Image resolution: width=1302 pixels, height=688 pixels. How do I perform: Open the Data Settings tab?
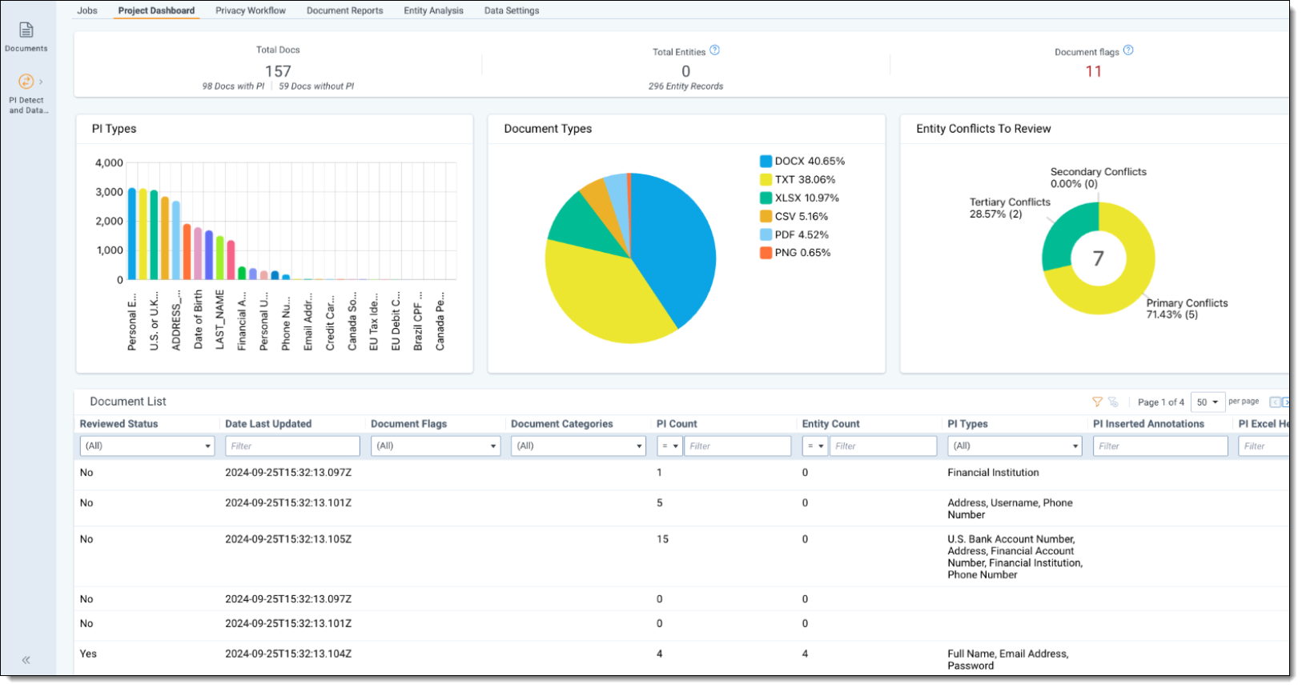click(512, 10)
